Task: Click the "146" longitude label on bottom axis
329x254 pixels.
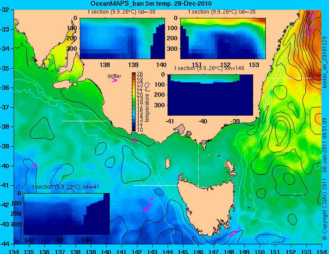Action: [x=198, y=251]
